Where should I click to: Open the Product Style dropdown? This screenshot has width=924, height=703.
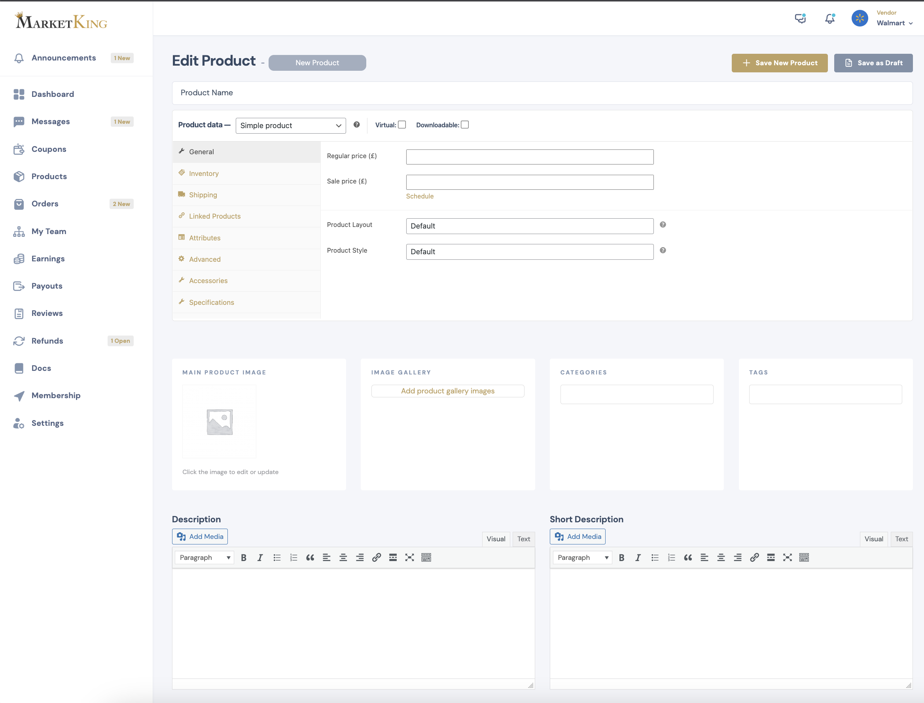tap(530, 251)
